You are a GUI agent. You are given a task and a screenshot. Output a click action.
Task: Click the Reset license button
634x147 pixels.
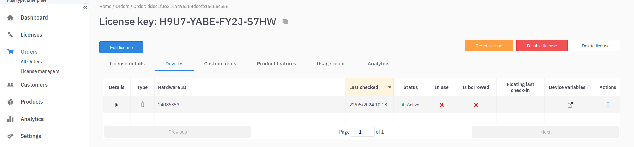point(489,46)
